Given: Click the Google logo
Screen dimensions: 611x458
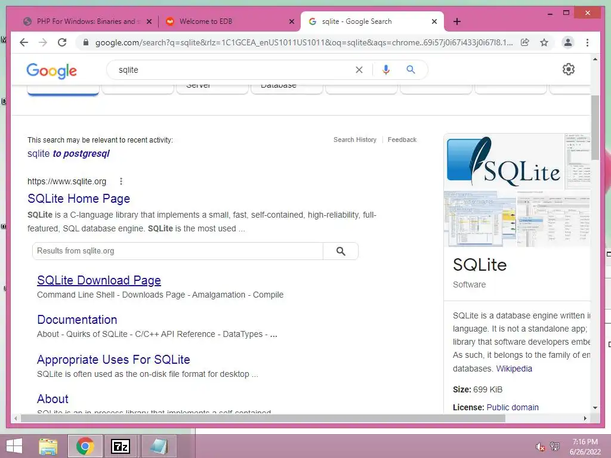Looking at the screenshot, I should tap(51, 71).
